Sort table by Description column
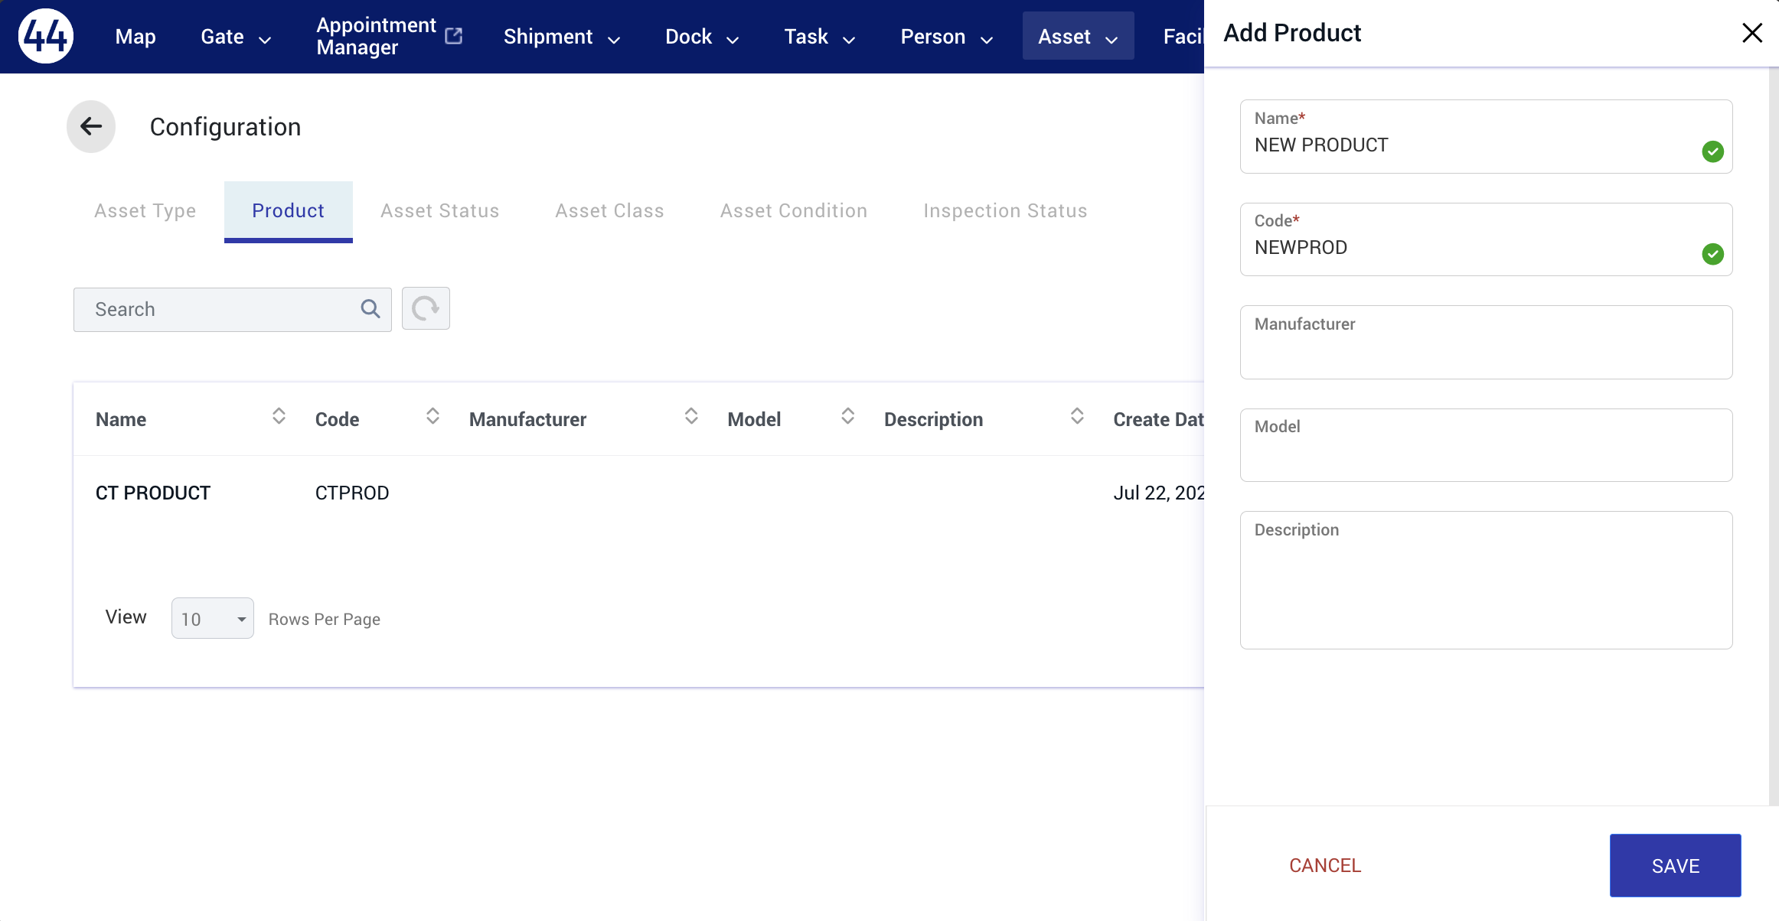The image size is (1779, 921). tap(1077, 417)
